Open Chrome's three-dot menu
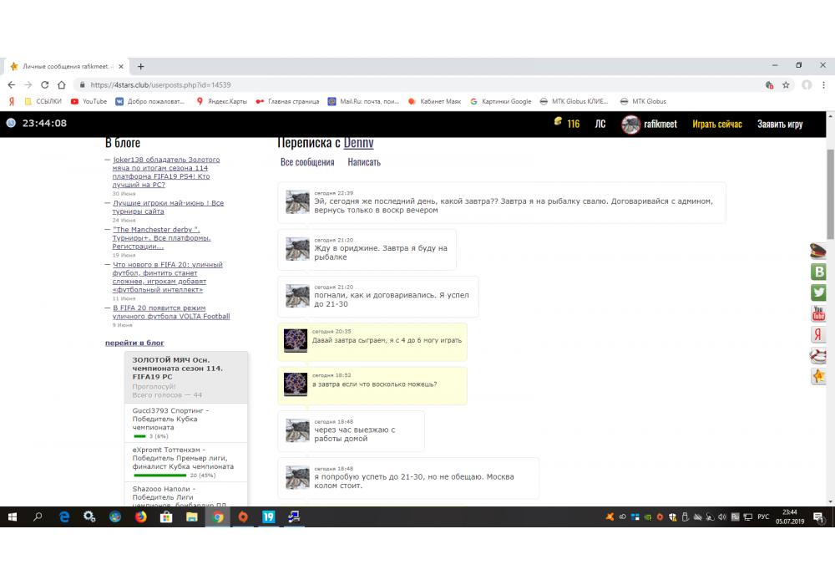The width and height of the screenshot is (835, 585). (825, 85)
